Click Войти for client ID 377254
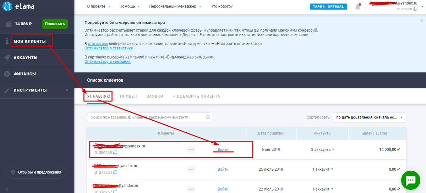Viewport: 426px width, 193px height. pyautogui.click(x=223, y=170)
